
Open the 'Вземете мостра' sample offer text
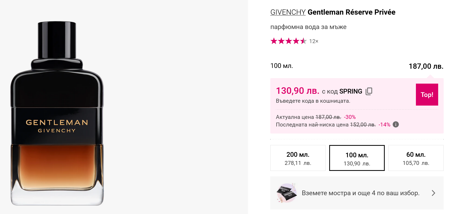(x=360, y=193)
